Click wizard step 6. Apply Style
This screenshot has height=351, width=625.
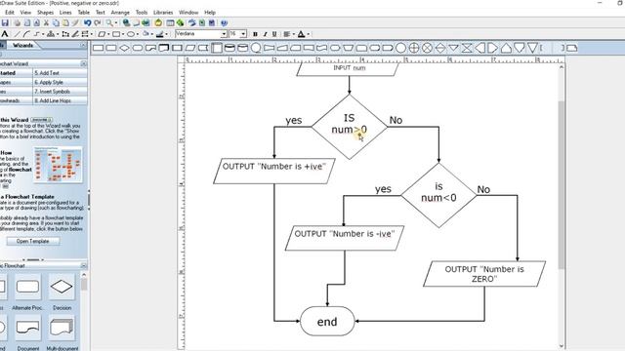[60, 82]
